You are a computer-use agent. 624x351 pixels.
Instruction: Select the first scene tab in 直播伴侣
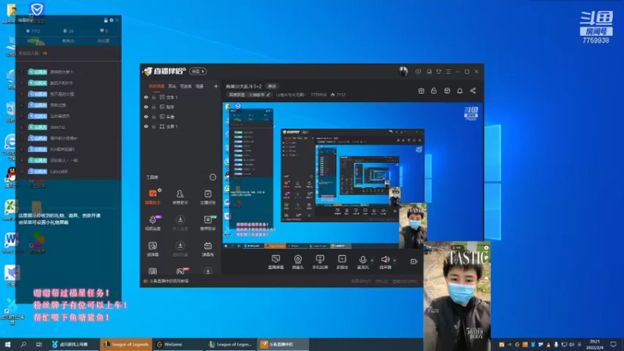point(157,86)
